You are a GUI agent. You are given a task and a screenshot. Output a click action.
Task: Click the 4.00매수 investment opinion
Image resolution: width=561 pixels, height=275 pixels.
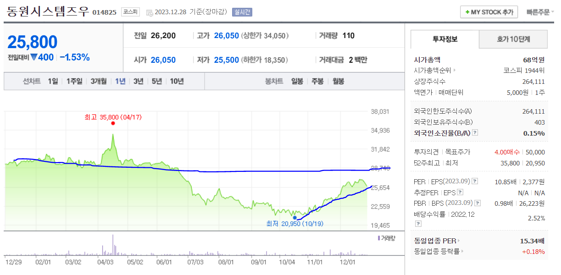[x=507, y=152]
